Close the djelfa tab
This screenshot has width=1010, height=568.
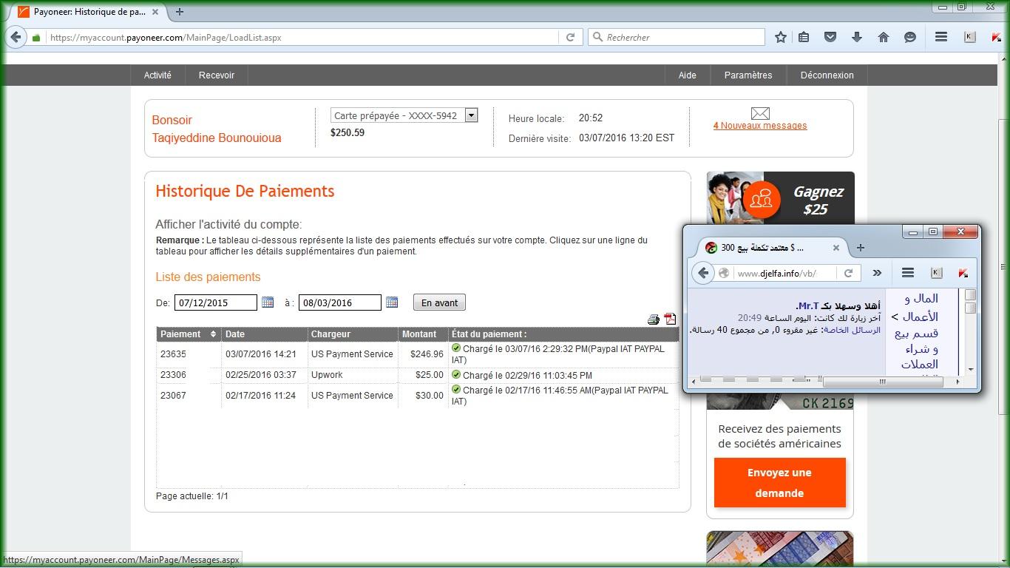click(x=836, y=248)
